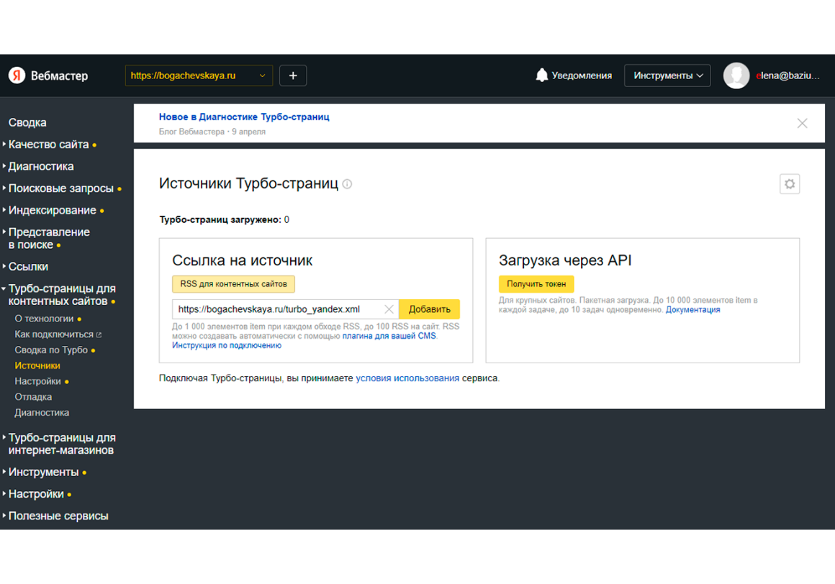The height and width of the screenshot is (584, 835).
Task: Open Диагностика under Turbo pages submenu
Action: (42, 412)
